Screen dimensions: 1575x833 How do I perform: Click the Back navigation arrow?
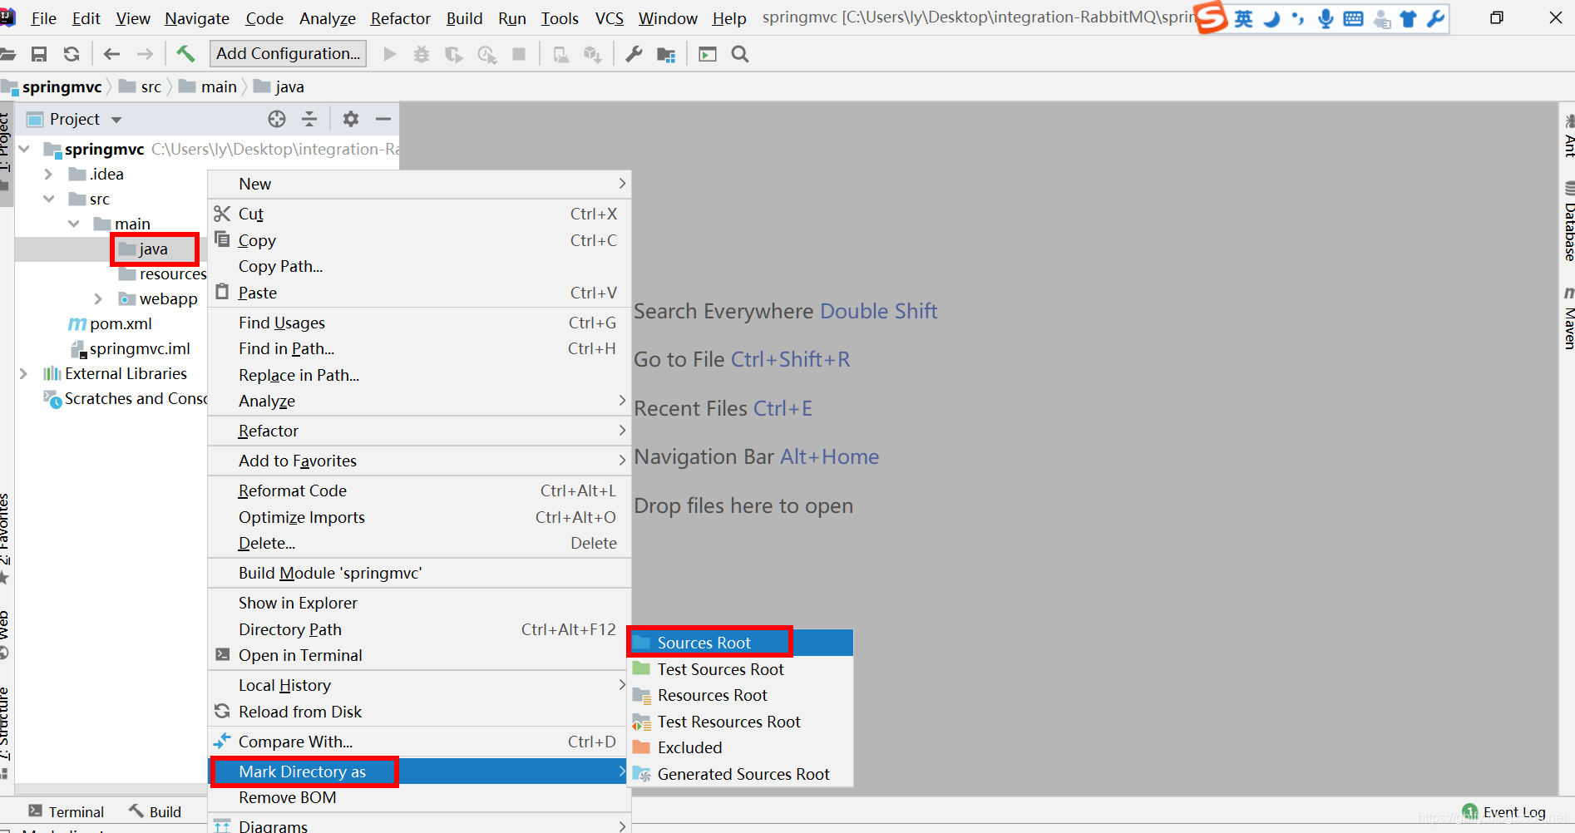point(111,54)
